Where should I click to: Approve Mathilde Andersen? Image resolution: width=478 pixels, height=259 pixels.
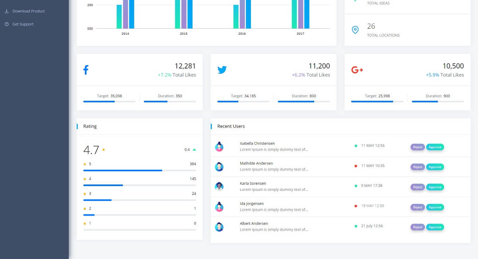coord(435,167)
